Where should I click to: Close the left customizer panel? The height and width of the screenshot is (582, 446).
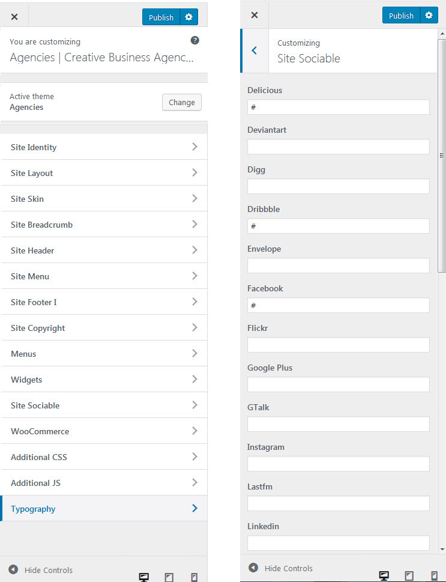point(14,17)
